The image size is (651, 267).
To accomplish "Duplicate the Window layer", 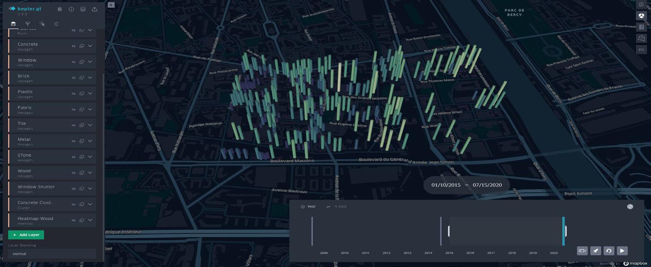I will point(81,62).
